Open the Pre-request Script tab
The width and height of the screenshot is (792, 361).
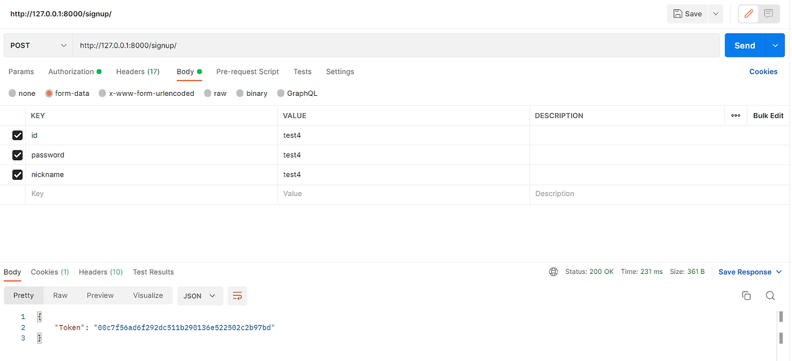247,72
